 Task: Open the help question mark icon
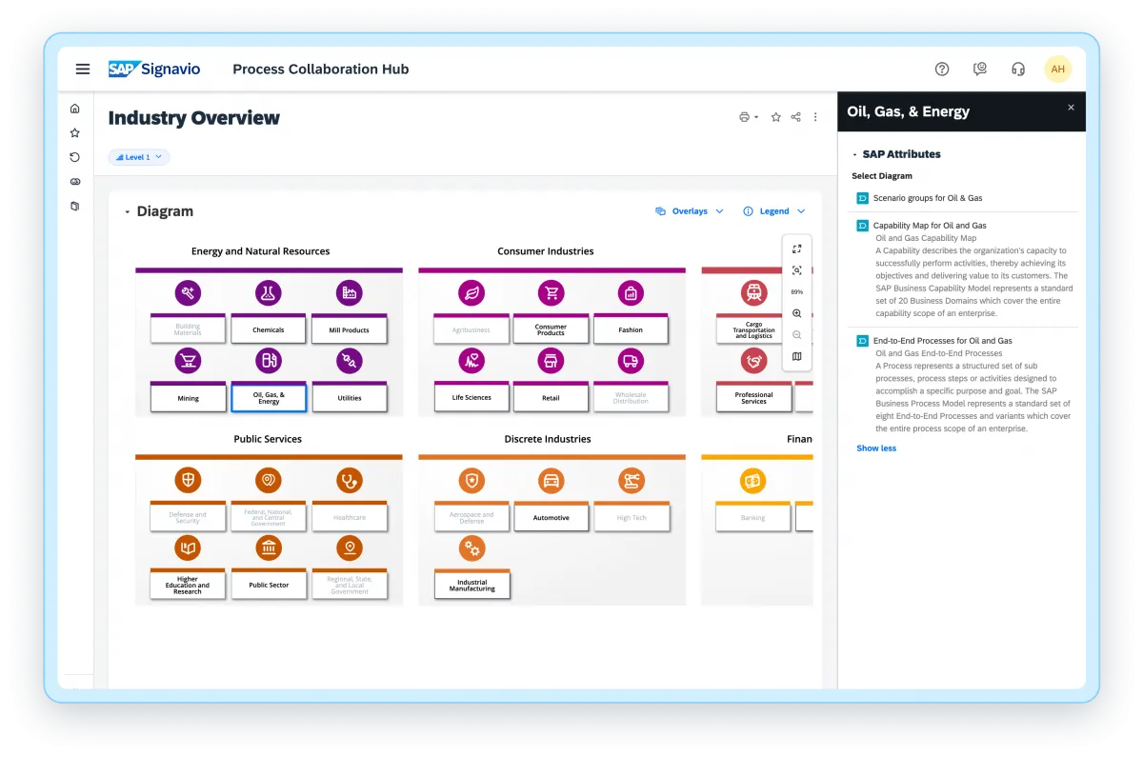click(x=942, y=70)
